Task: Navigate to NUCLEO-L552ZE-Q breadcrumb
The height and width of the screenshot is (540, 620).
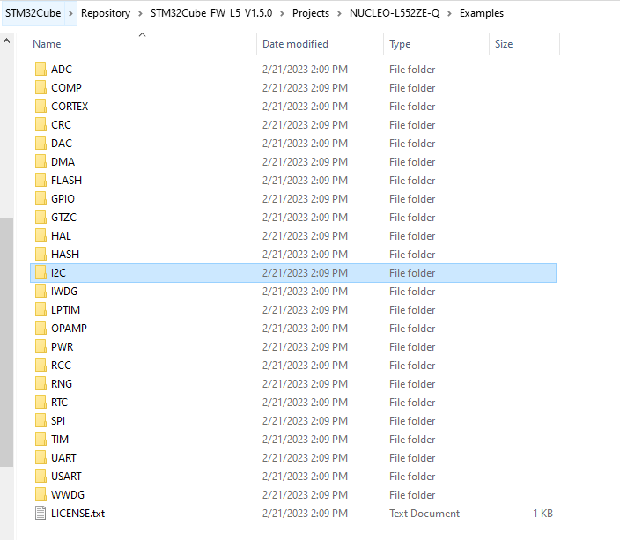Action: pos(395,13)
